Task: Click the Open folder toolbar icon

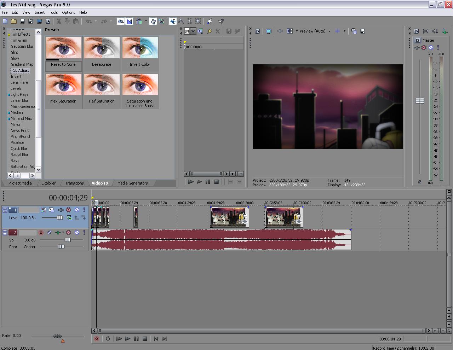Action: pyautogui.click(x=14, y=21)
